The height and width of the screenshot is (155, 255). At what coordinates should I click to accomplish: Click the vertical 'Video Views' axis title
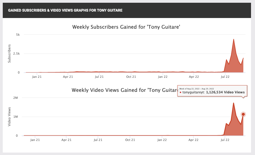[x=10, y=117]
